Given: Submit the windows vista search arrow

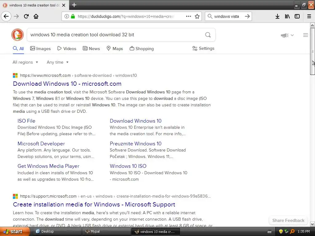Looking at the screenshot, I should tap(247, 16).
